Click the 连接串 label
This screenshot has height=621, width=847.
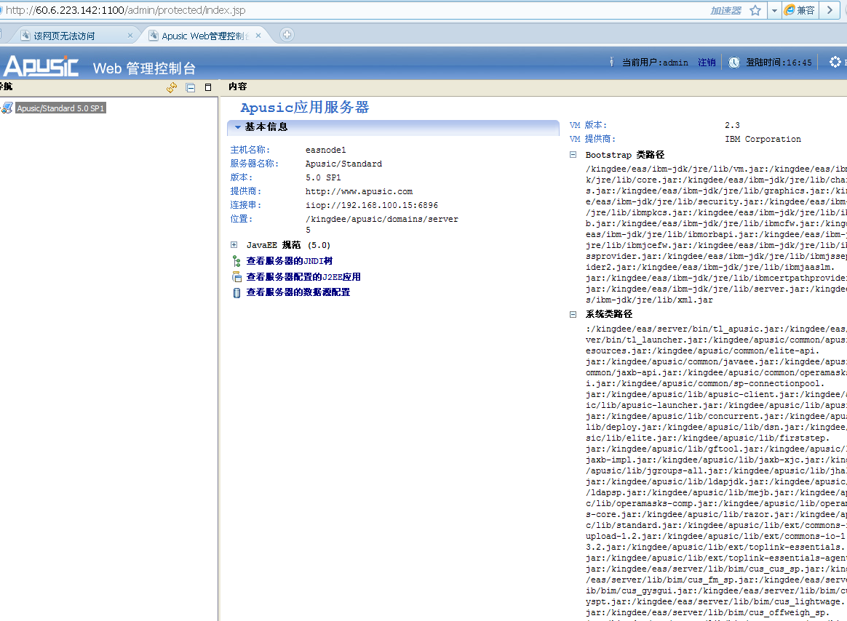pyautogui.click(x=246, y=205)
